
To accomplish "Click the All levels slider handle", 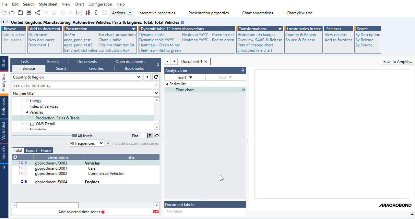I will [74, 136].
